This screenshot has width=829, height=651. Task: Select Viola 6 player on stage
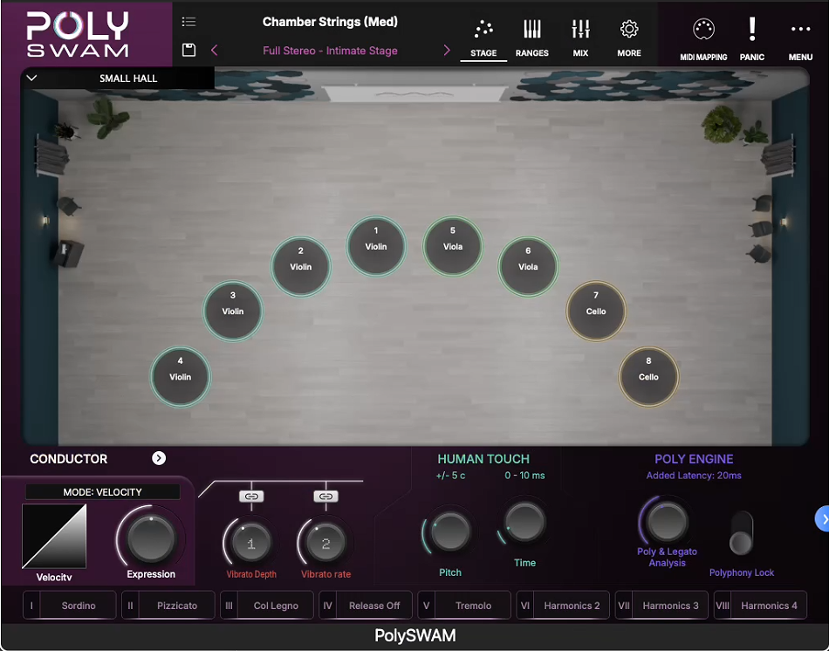(x=528, y=266)
